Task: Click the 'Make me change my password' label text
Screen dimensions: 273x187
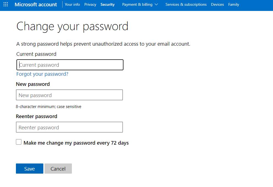Action: (76, 143)
